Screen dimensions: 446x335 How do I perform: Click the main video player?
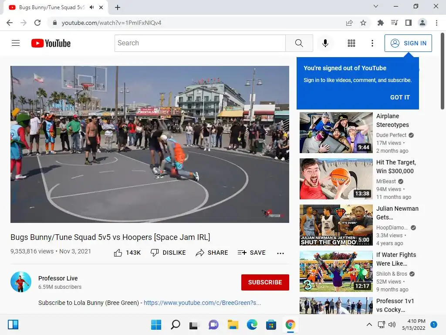pos(150,144)
